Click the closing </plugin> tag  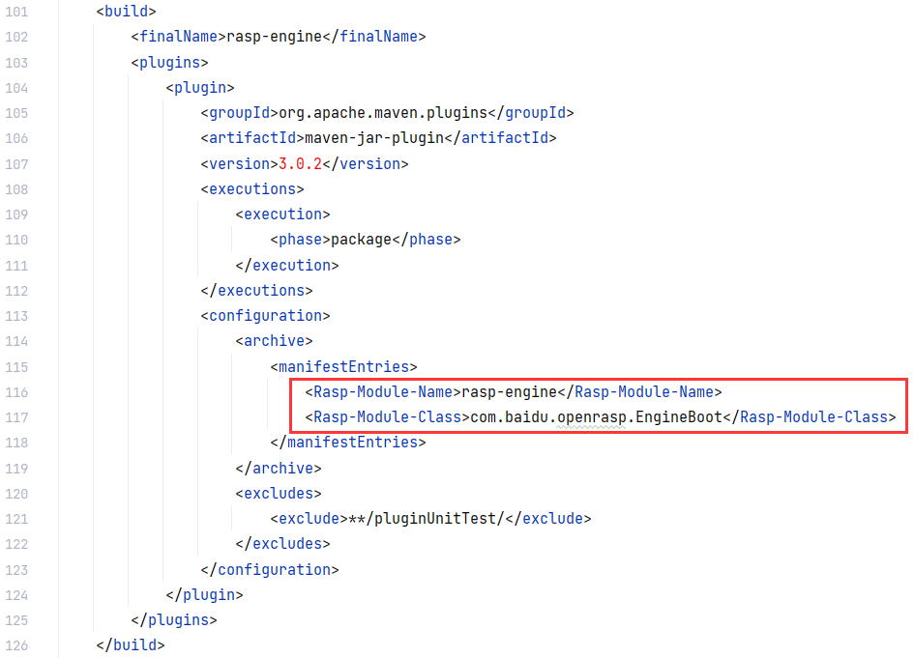click(204, 595)
